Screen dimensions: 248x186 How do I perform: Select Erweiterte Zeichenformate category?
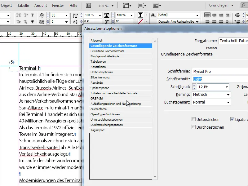click(121, 51)
